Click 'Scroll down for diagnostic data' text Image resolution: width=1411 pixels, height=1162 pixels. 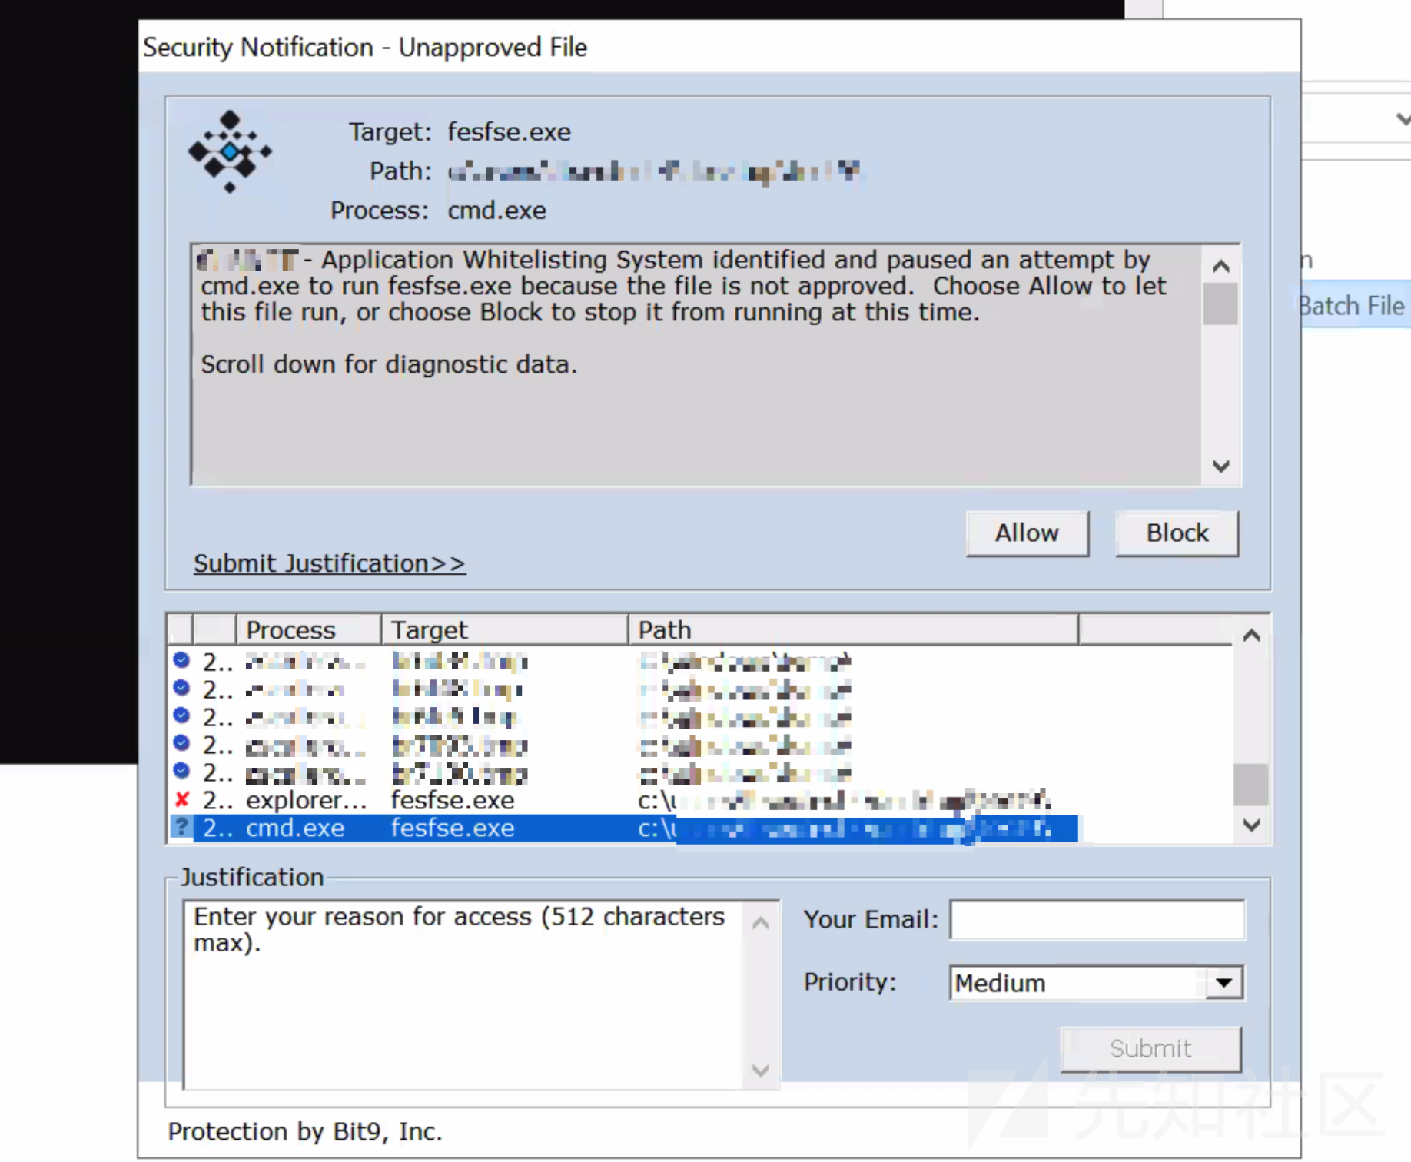tap(389, 364)
